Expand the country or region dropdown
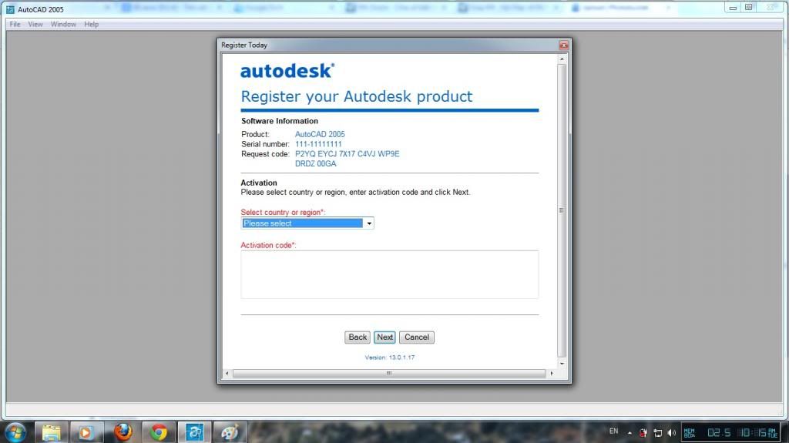The width and height of the screenshot is (789, 443). pos(369,223)
